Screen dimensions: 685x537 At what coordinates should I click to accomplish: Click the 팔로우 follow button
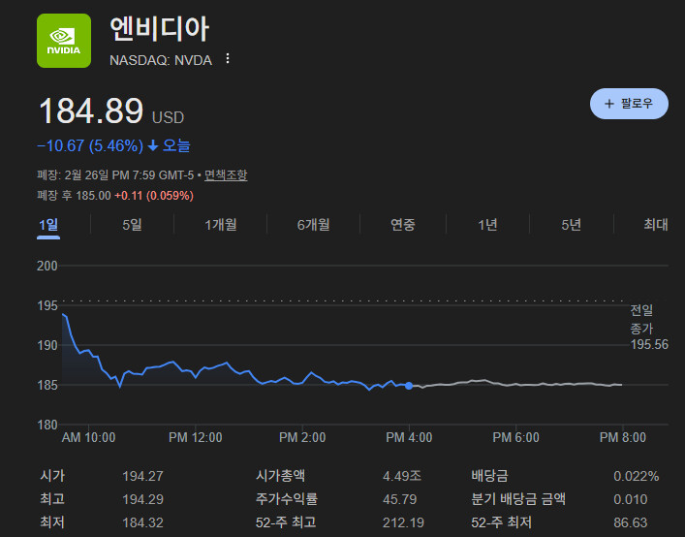point(629,104)
